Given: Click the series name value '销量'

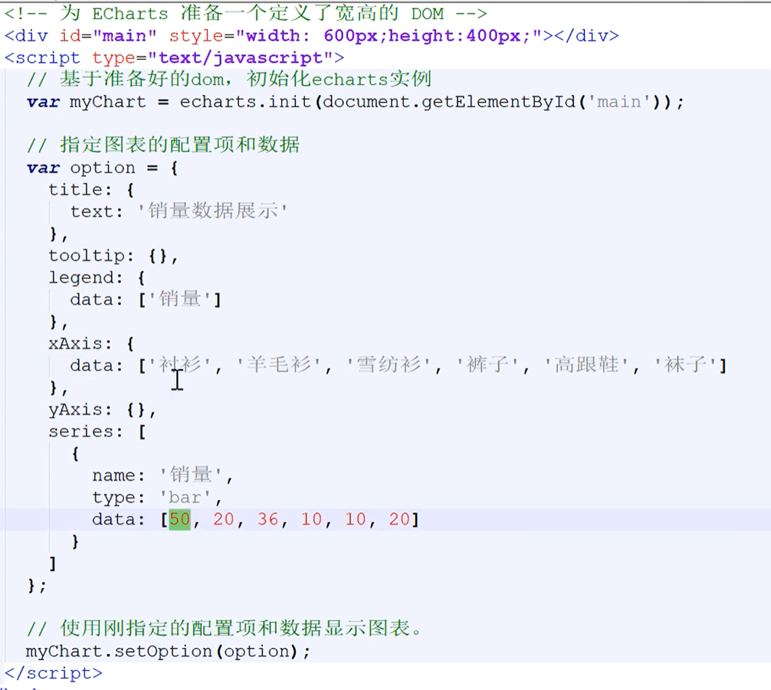Looking at the screenshot, I should 191,475.
